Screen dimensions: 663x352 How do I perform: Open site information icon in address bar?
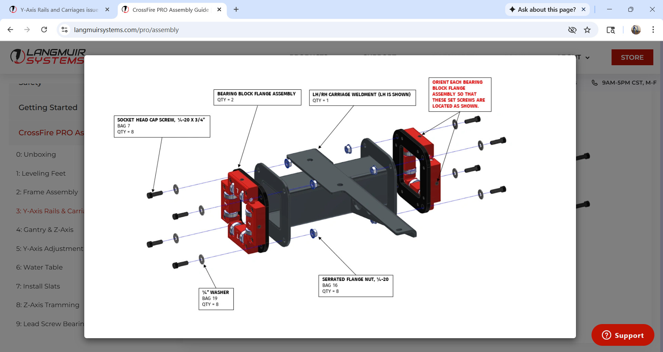click(65, 30)
